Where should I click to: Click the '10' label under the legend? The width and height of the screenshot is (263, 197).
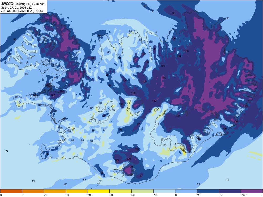tap(24, 195)
